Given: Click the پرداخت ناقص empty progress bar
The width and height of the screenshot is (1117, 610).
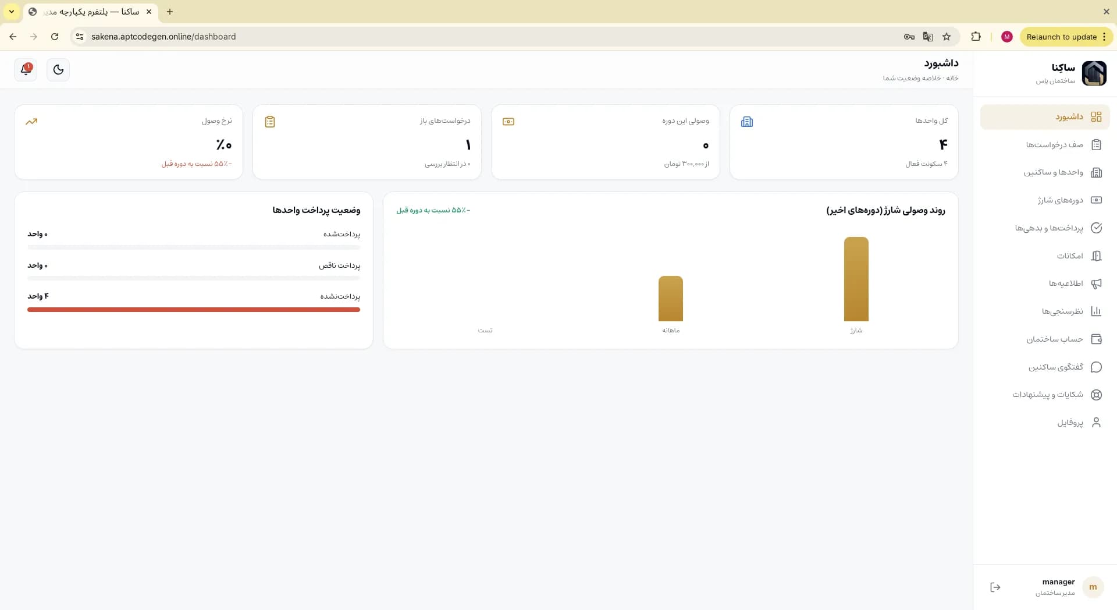Looking at the screenshot, I should coord(194,278).
